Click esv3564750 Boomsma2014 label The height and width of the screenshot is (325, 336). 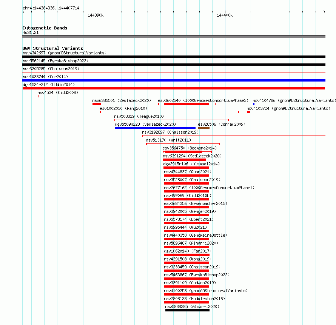point(190,148)
